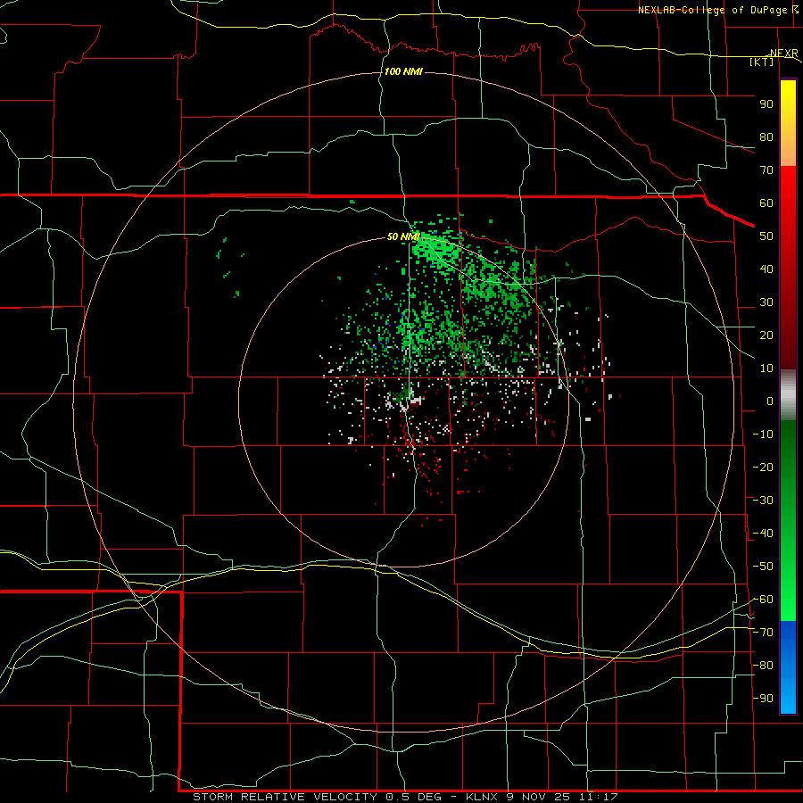Select the -20 value on velocity scale

[x=763, y=467]
